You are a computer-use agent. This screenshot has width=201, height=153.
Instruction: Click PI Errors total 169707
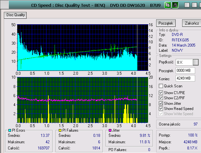pos(44,148)
